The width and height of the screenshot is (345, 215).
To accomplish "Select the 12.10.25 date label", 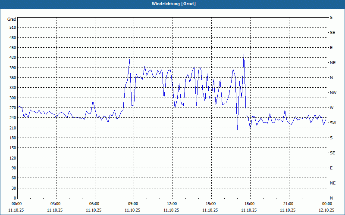I will click(326, 210).
